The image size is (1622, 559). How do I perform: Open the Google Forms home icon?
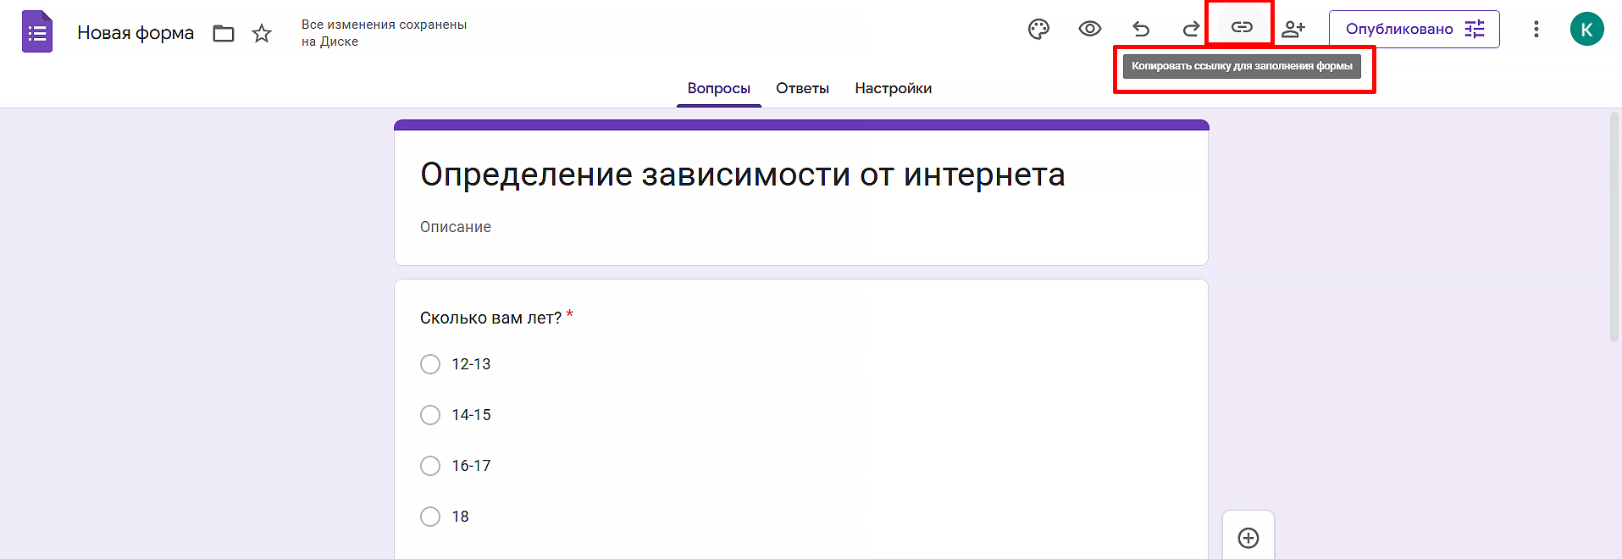click(x=37, y=32)
